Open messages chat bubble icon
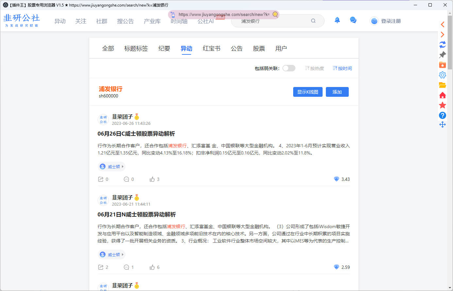Image resolution: width=453 pixels, height=291 pixels. pyautogui.click(x=353, y=20)
